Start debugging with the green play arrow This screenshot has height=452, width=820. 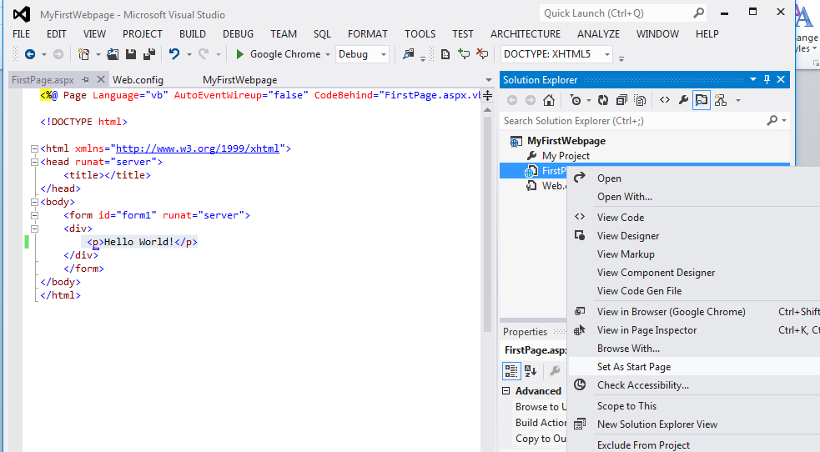(x=239, y=54)
